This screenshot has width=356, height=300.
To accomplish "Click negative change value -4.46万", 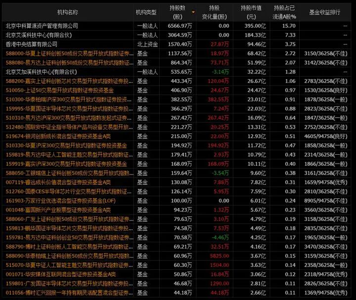I will [x=220, y=238].
